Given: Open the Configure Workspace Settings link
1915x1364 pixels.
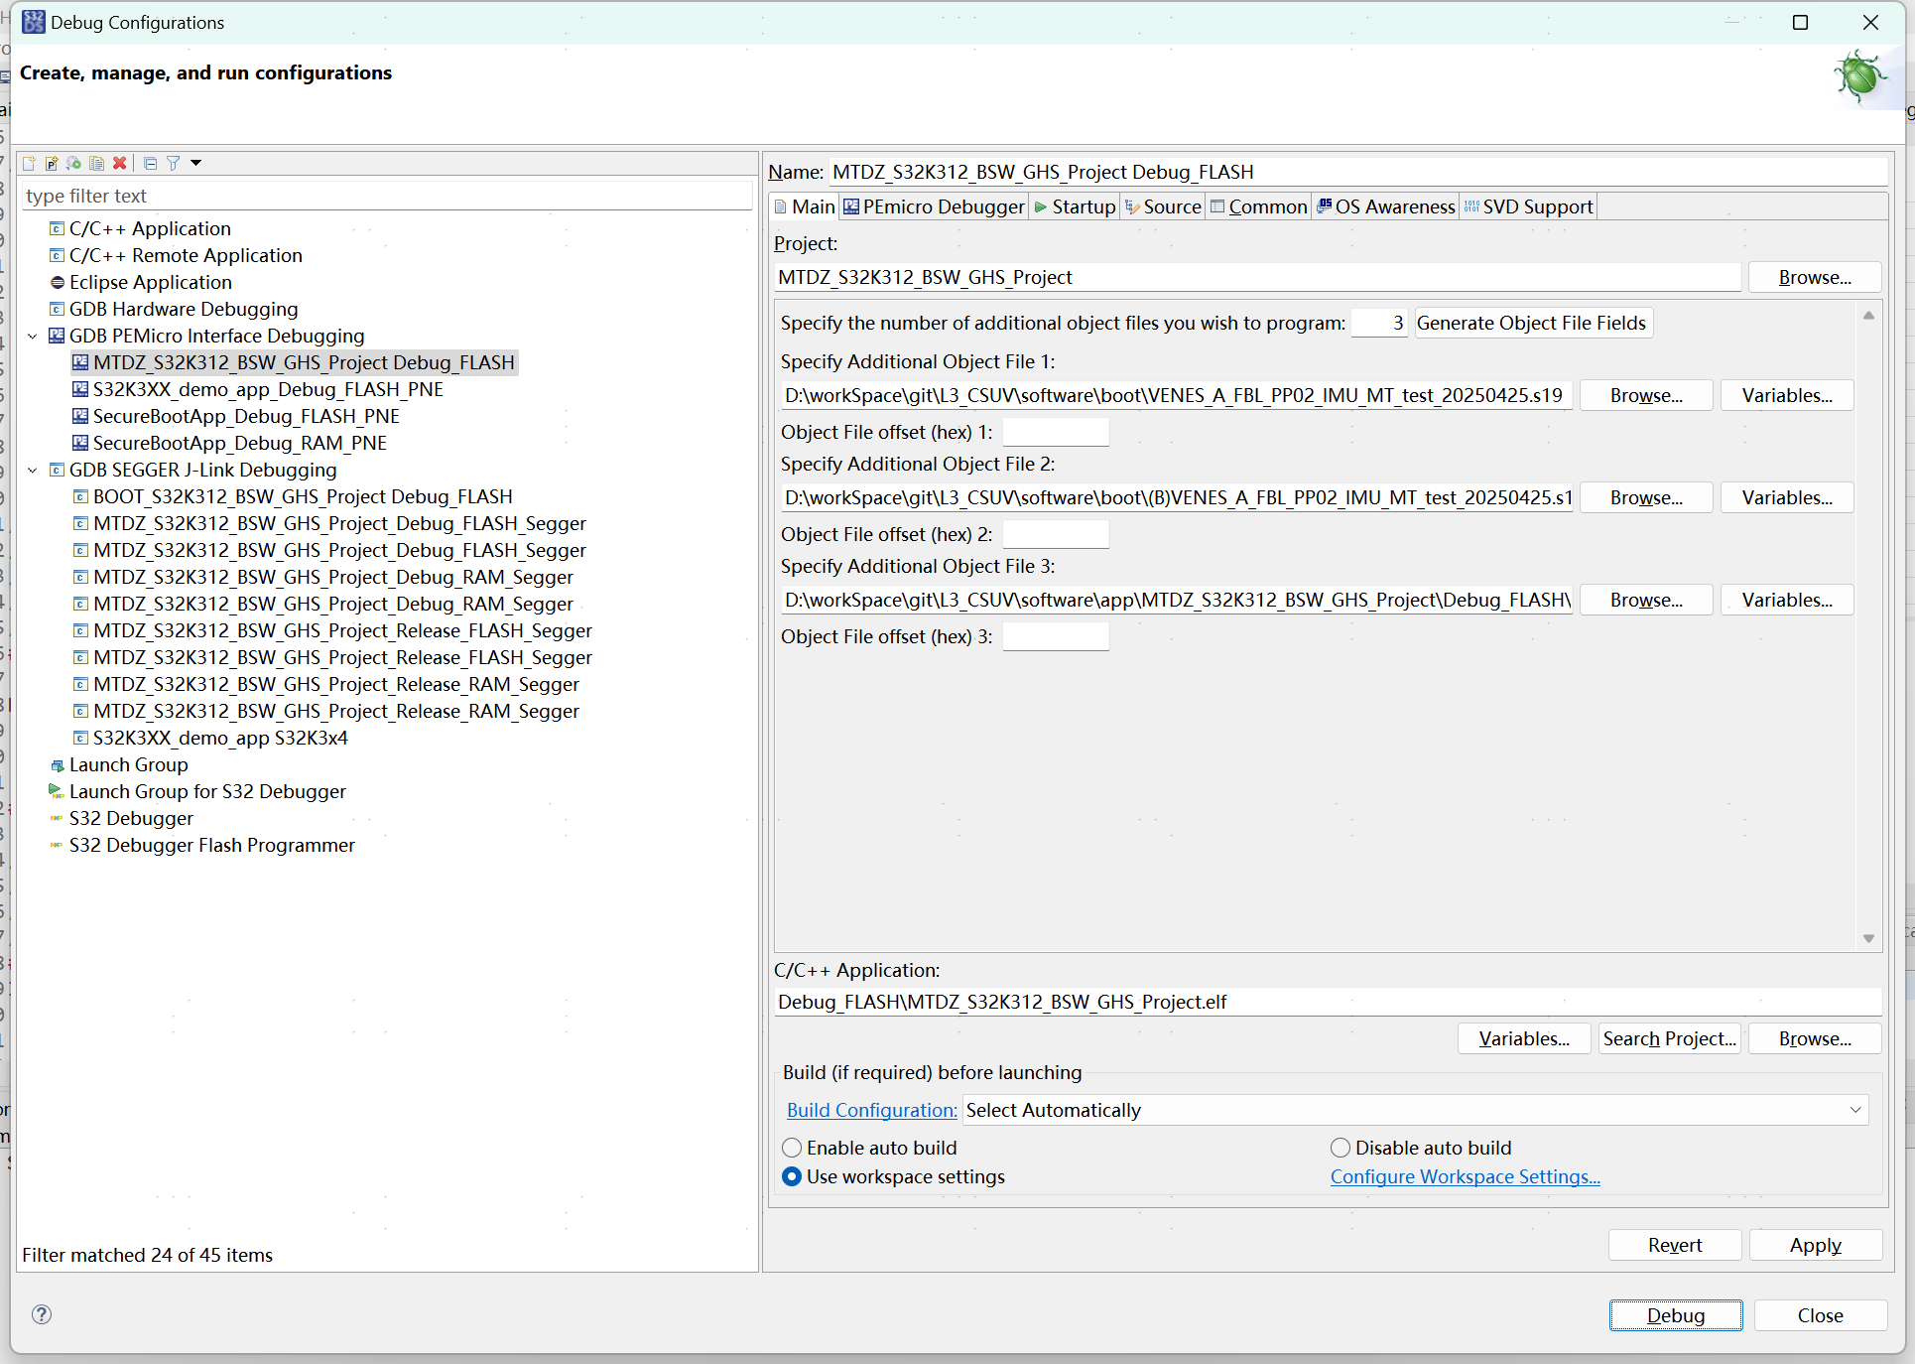Looking at the screenshot, I should click(1465, 1176).
